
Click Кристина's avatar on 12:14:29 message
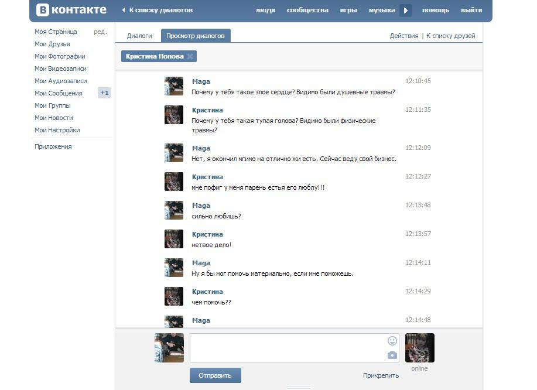174,296
